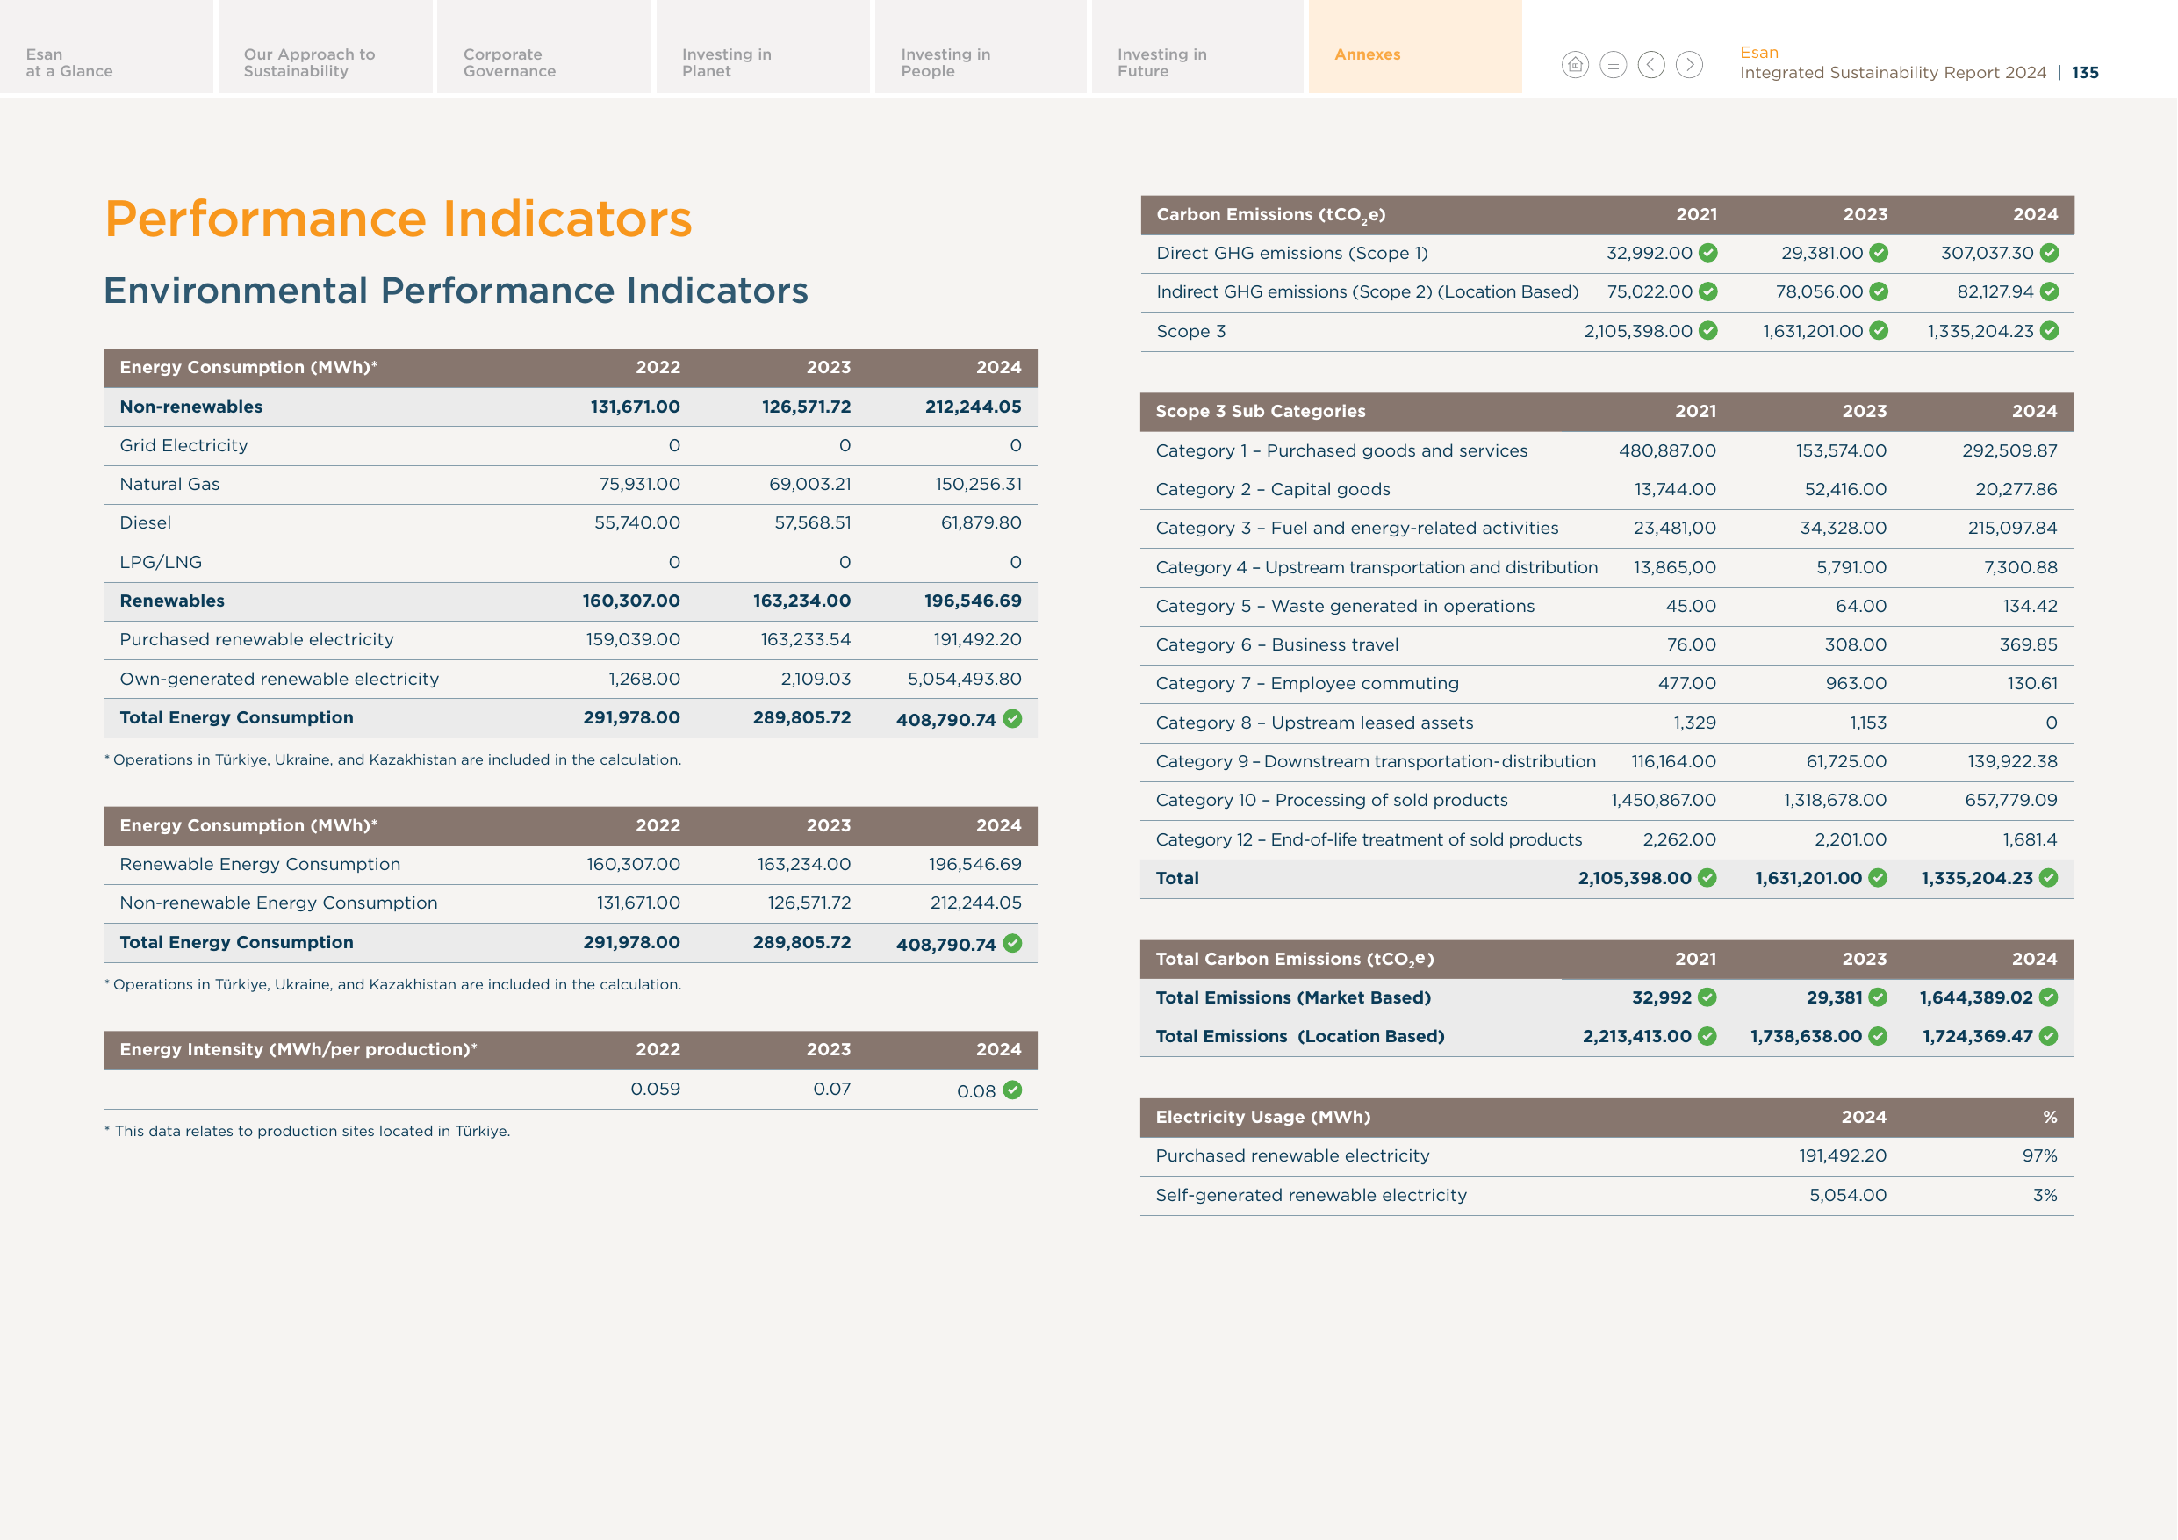Click Category 6 – Business travel label

[1276, 645]
